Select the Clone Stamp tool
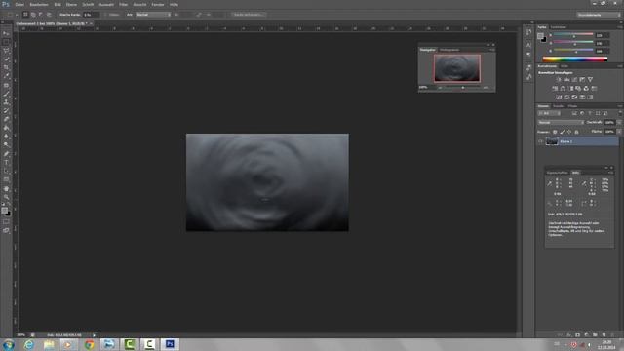The width and height of the screenshot is (624, 351). pyautogui.click(x=6, y=102)
